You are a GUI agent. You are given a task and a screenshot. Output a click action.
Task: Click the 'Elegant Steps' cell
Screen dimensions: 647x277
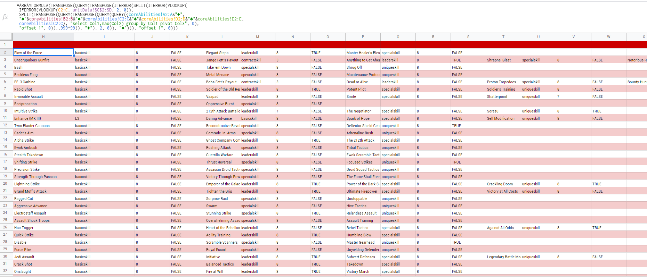click(x=223, y=53)
